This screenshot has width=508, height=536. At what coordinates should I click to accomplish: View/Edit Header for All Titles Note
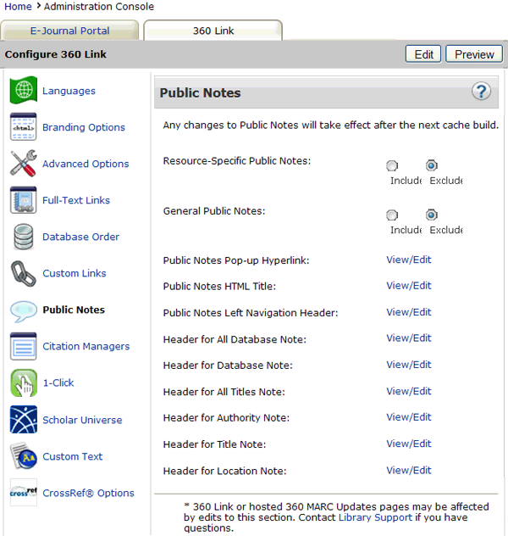tap(409, 391)
